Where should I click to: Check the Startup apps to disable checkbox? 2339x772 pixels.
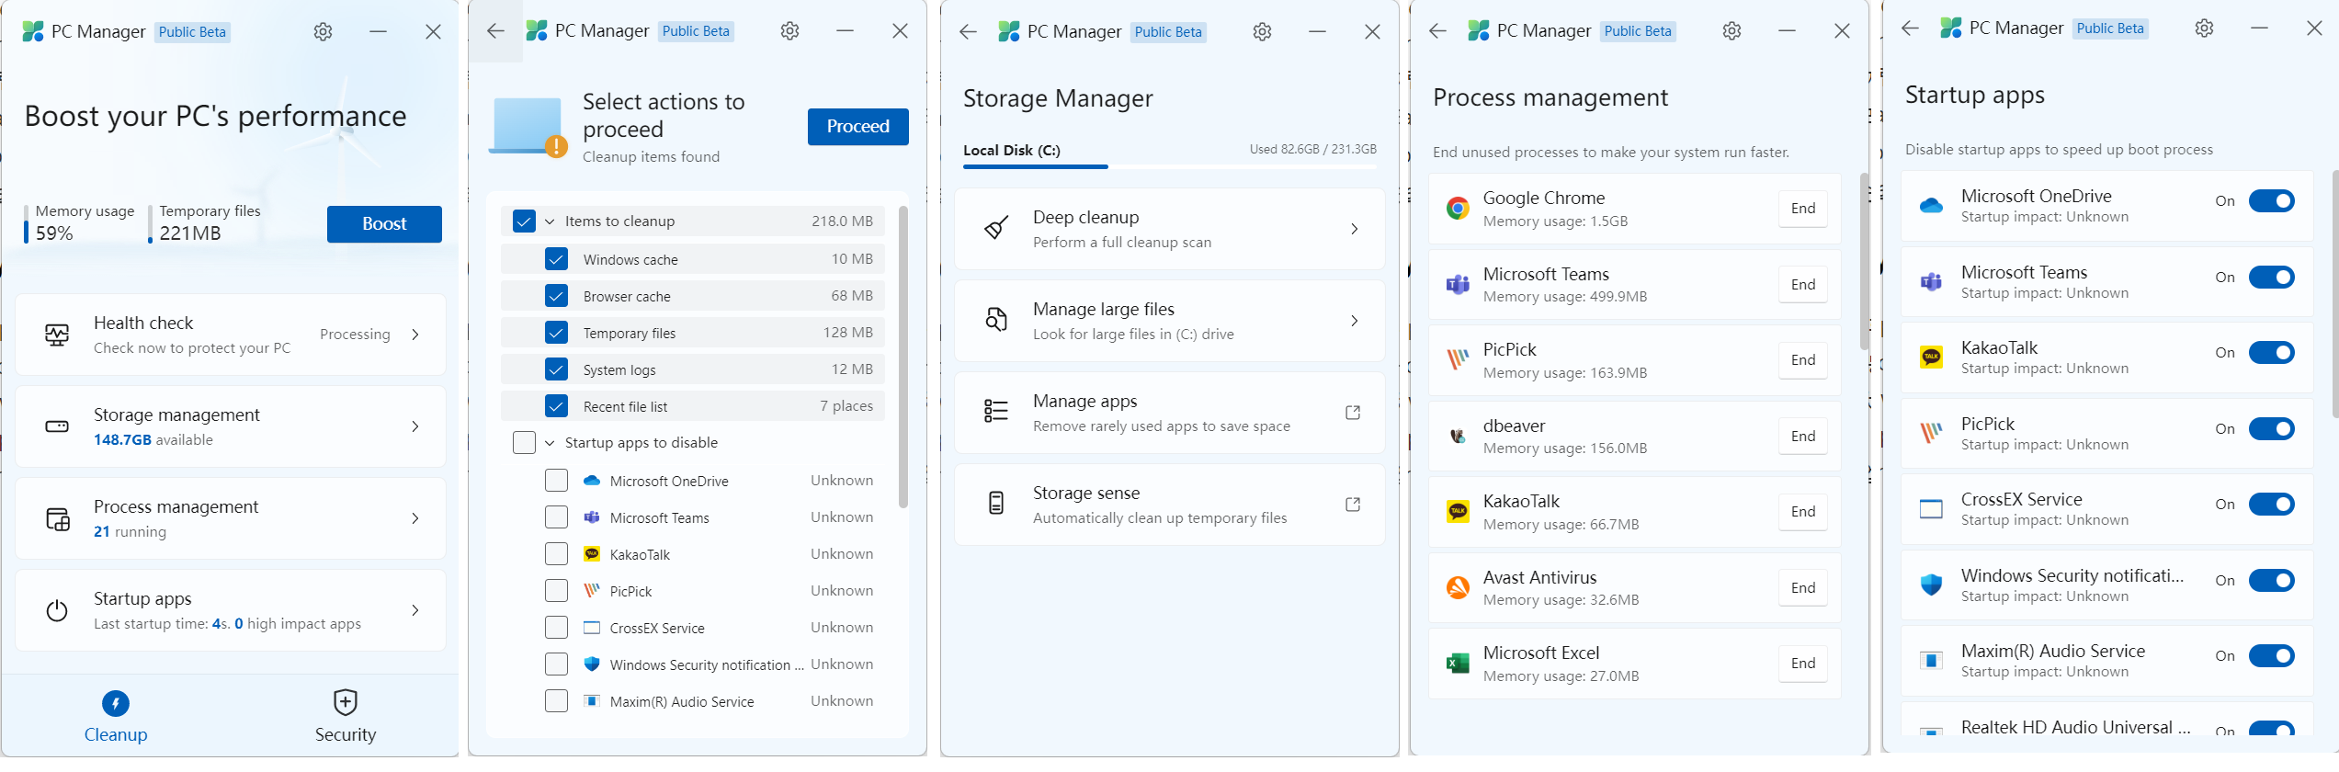[x=524, y=442]
